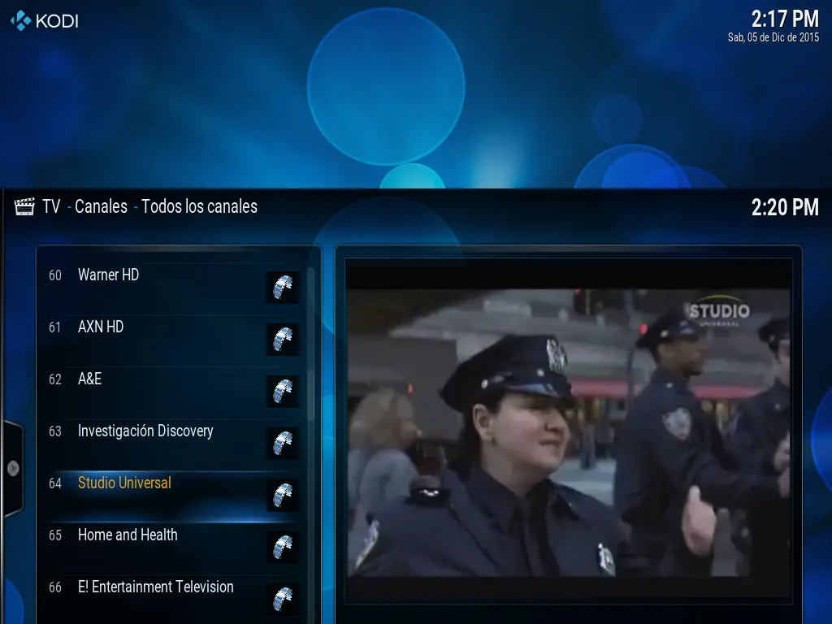Open the live TV video preview
The width and height of the screenshot is (832, 624).
tap(569, 431)
